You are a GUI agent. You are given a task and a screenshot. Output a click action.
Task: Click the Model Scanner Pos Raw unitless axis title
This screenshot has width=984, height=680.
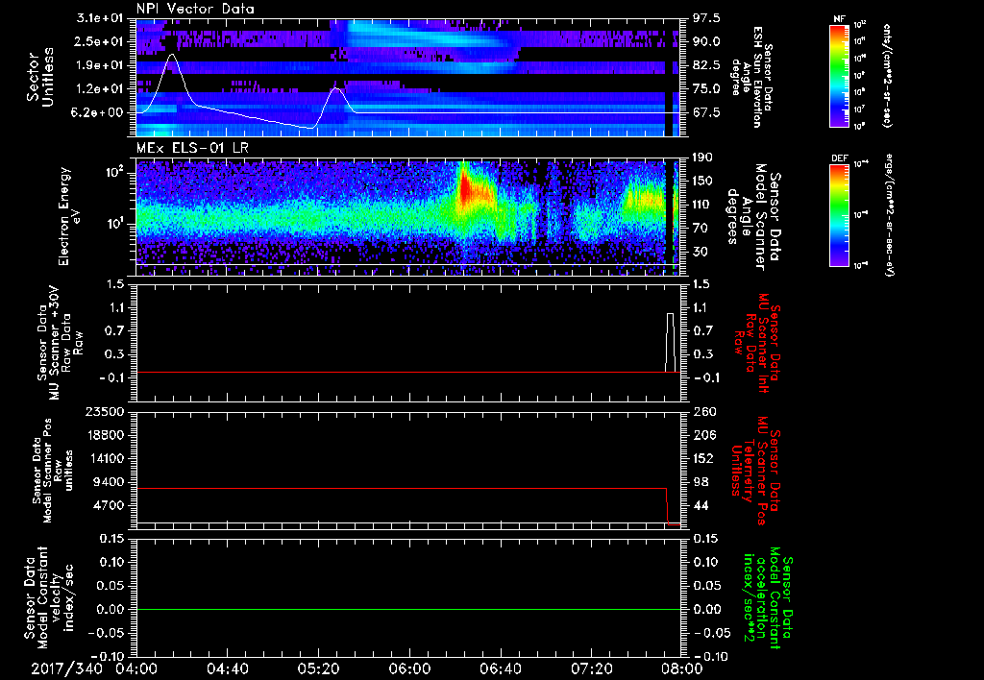click(53, 471)
